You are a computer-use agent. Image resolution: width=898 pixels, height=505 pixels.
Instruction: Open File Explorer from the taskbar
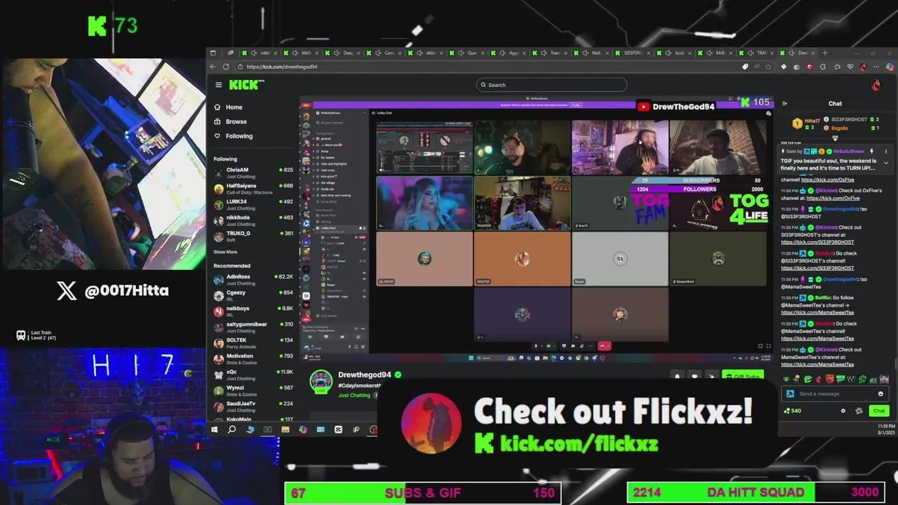coord(286,429)
